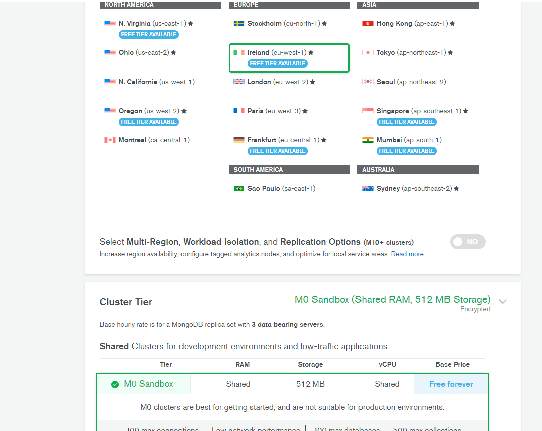Click the French flag beside Paris
Viewport: 542px width, 431px height.
[x=239, y=111]
